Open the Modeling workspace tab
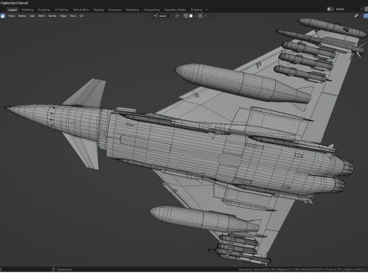Image resolution: width=368 pixels, height=276 pixels. 28,10
